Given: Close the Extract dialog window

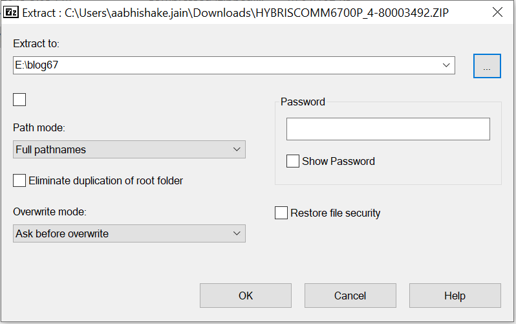Looking at the screenshot, I should coord(497,12).
